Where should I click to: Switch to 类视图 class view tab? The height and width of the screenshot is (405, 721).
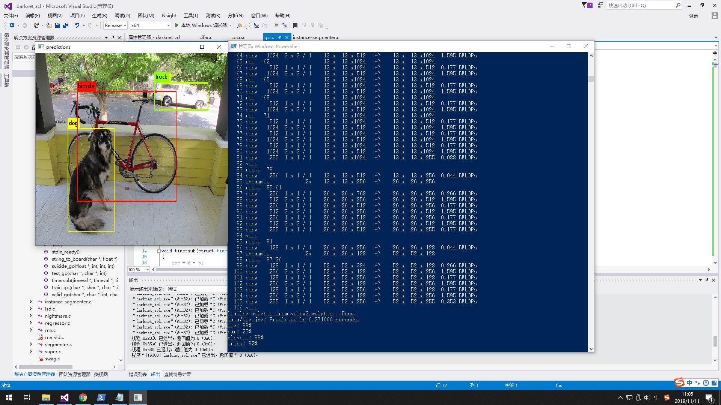click(x=101, y=374)
